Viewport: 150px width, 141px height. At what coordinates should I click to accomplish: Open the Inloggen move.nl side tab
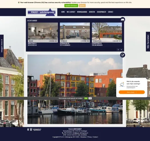coord(2,46)
